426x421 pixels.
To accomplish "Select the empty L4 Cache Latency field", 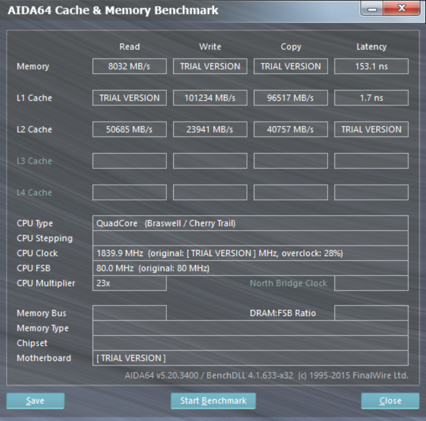I will 371,192.
